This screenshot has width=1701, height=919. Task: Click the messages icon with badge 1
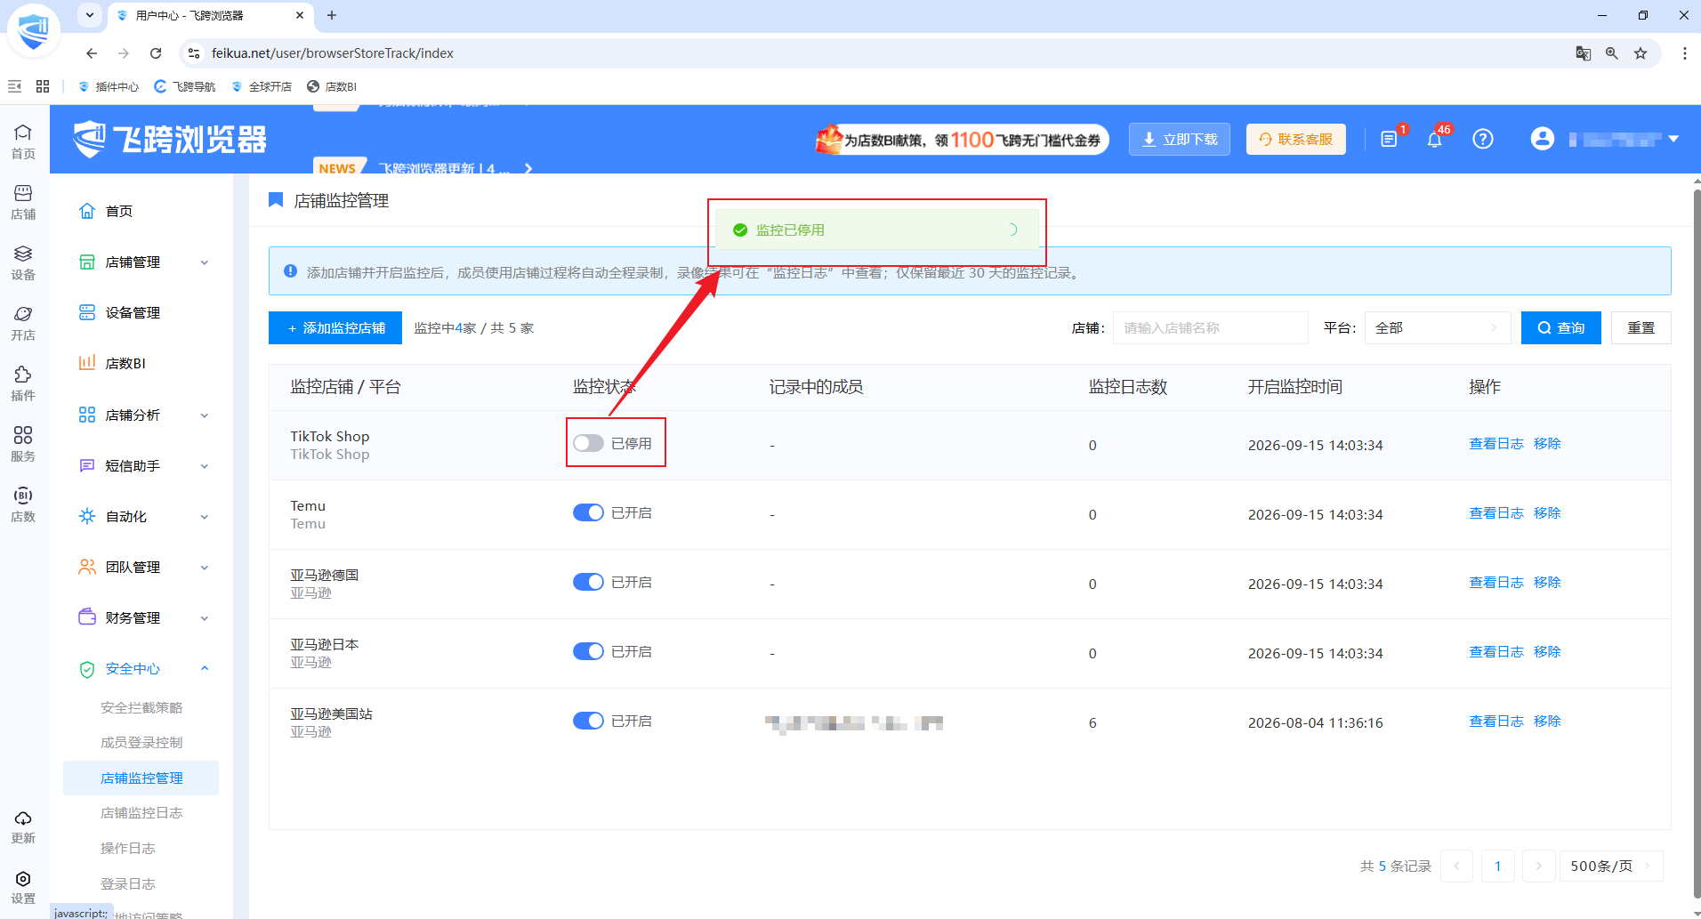(x=1389, y=140)
